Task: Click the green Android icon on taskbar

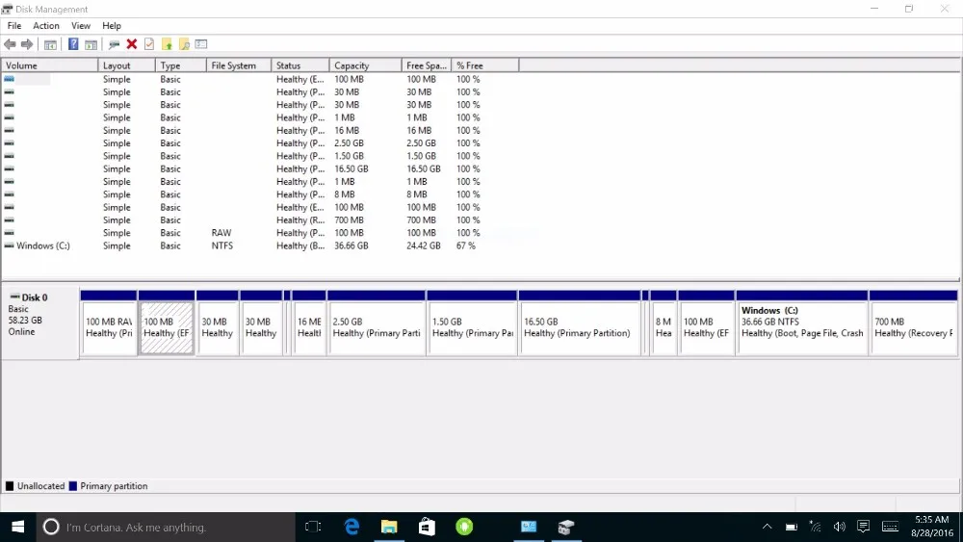Action: 464,527
